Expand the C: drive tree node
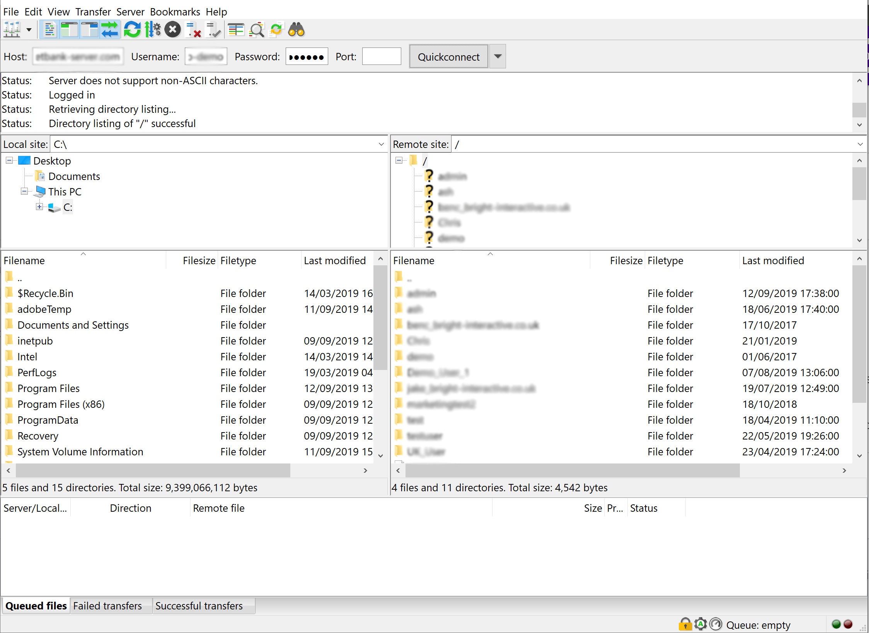The image size is (869, 633). tap(39, 207)
